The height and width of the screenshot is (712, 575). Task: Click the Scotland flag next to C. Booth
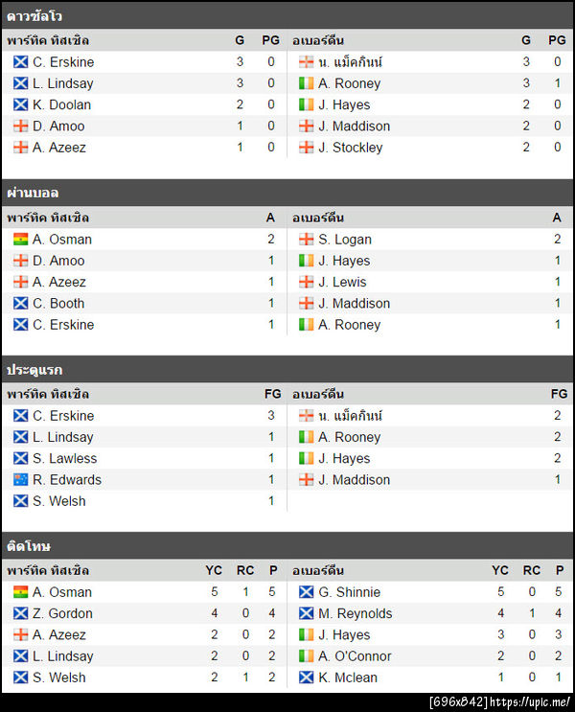pyautogui.click(x=20, y=304)
